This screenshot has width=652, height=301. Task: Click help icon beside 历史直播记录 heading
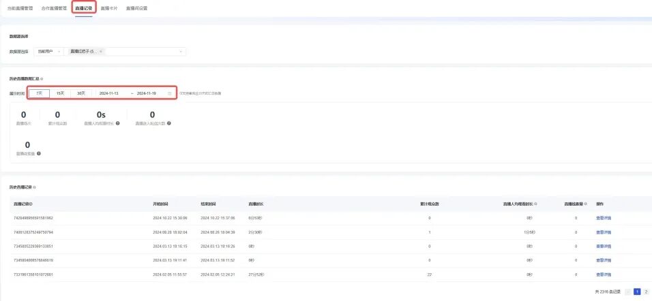tap(35, 187)
